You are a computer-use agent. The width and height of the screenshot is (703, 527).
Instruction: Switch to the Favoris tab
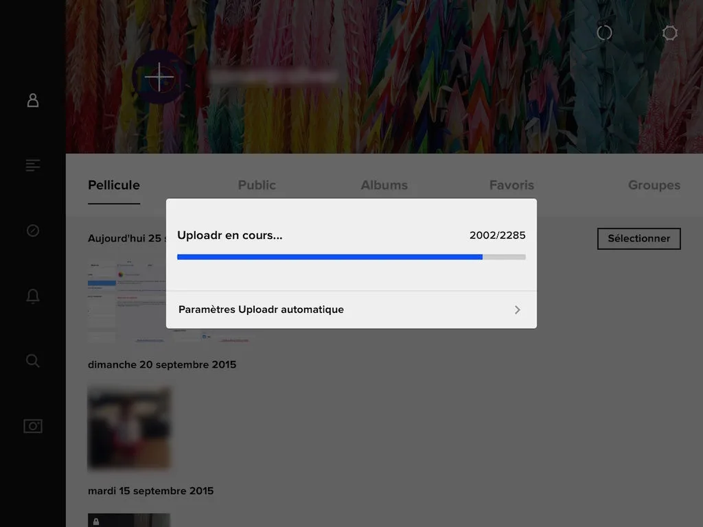tap(511, 185)
